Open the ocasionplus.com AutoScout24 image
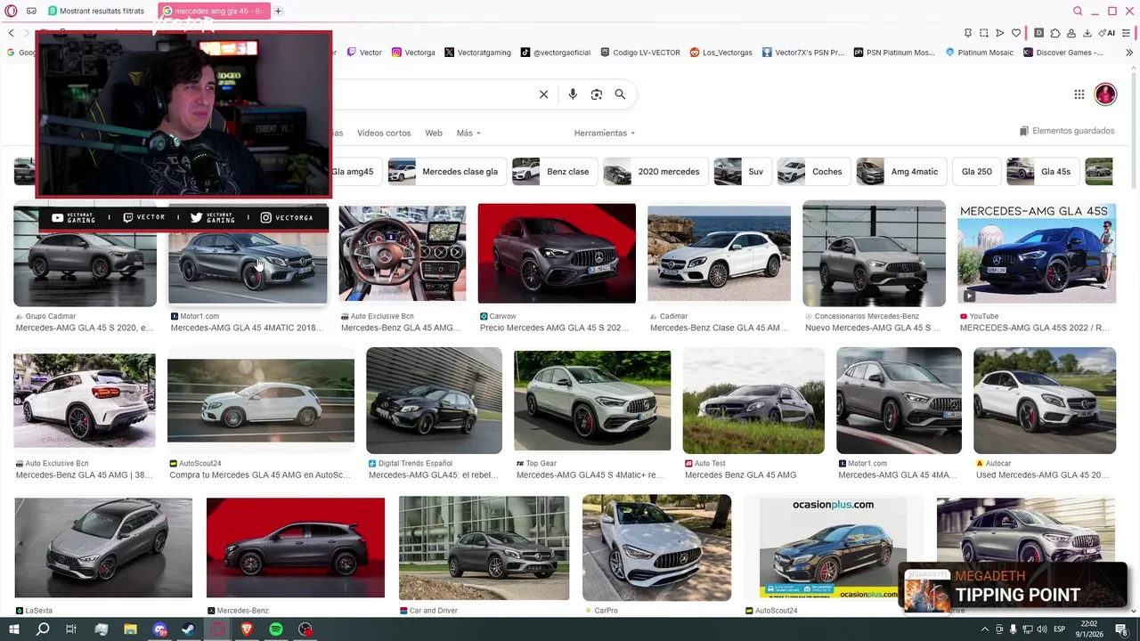Image resolution: width=1140 pixels, height=641 pixels. (833, 548)
